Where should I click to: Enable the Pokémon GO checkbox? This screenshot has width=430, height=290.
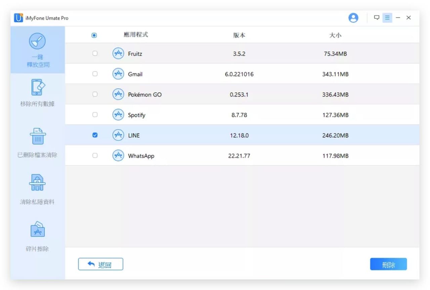[x=95, y=94]
